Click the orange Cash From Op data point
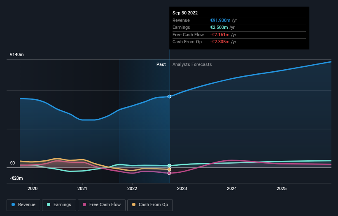This screenshot has height=216, width=338. (x=169, y=169)
